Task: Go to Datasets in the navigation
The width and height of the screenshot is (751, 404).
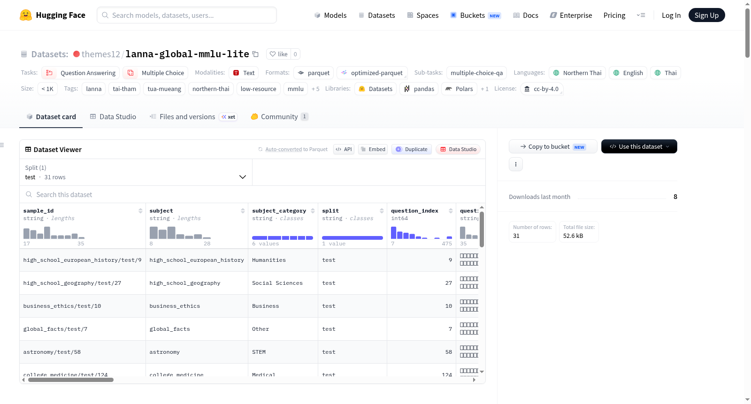Action: pyautogui.click(x=376, y=15)
